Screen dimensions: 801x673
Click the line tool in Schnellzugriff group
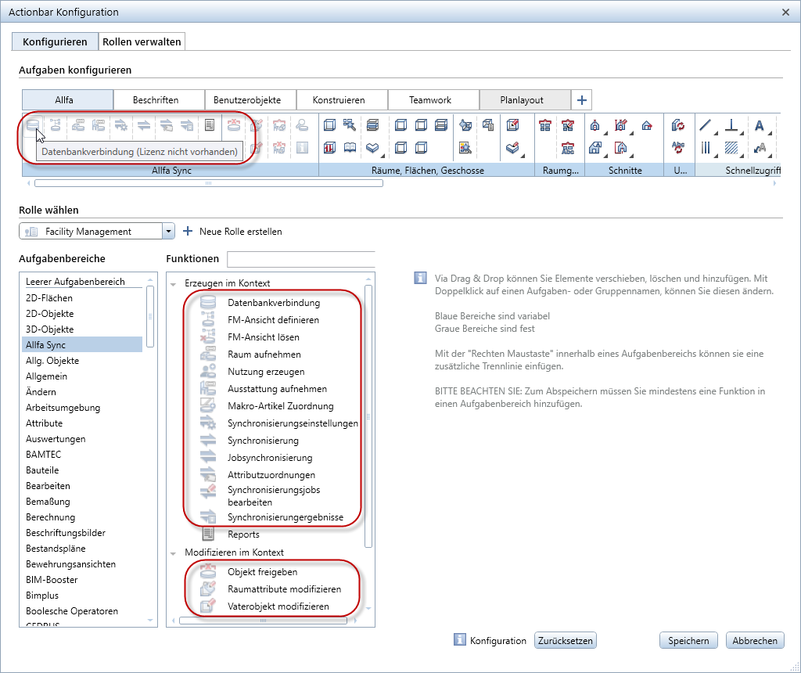coord(705,125)
